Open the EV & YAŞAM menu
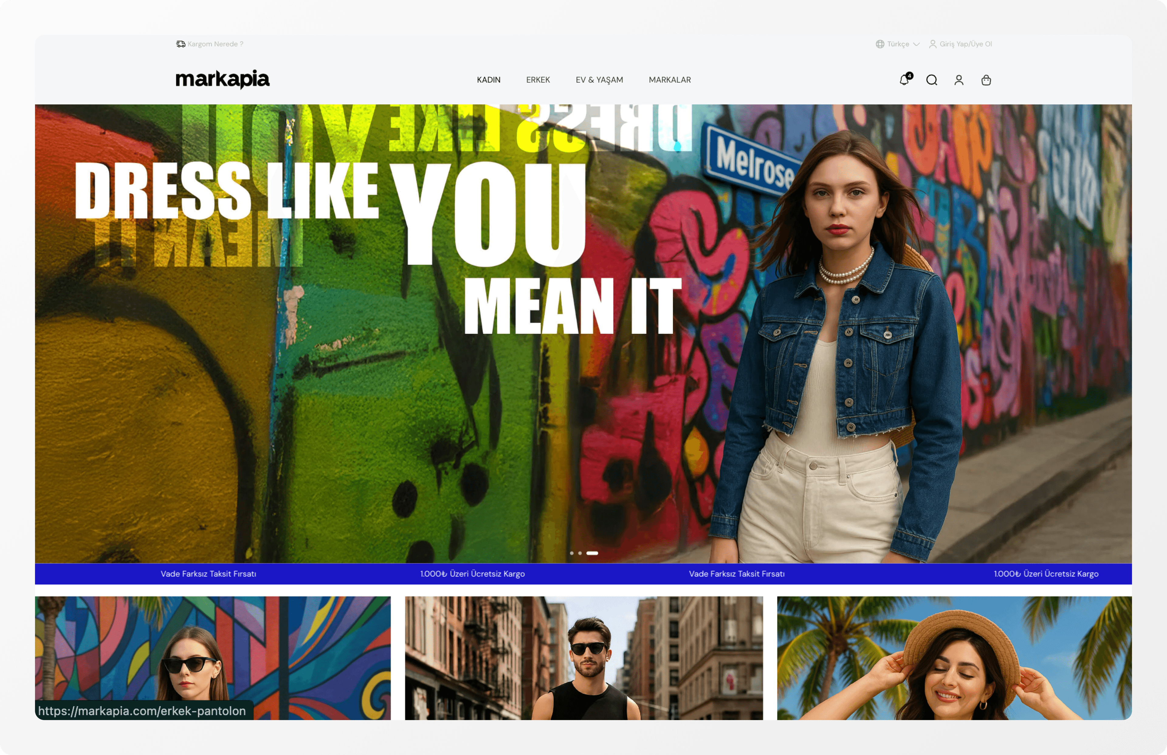 point(599,80)
